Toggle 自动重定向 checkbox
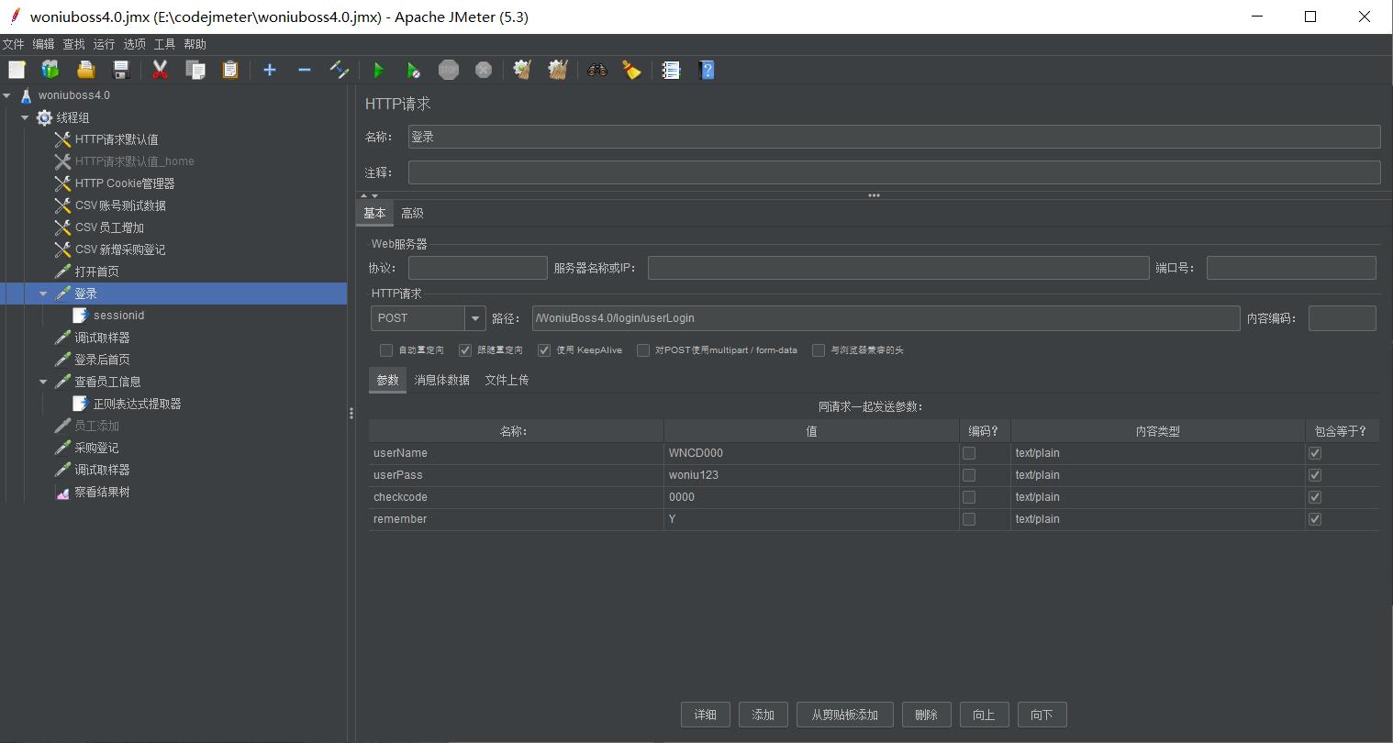Viewport: 1393px width, 743px height. (x=386, y=350)
